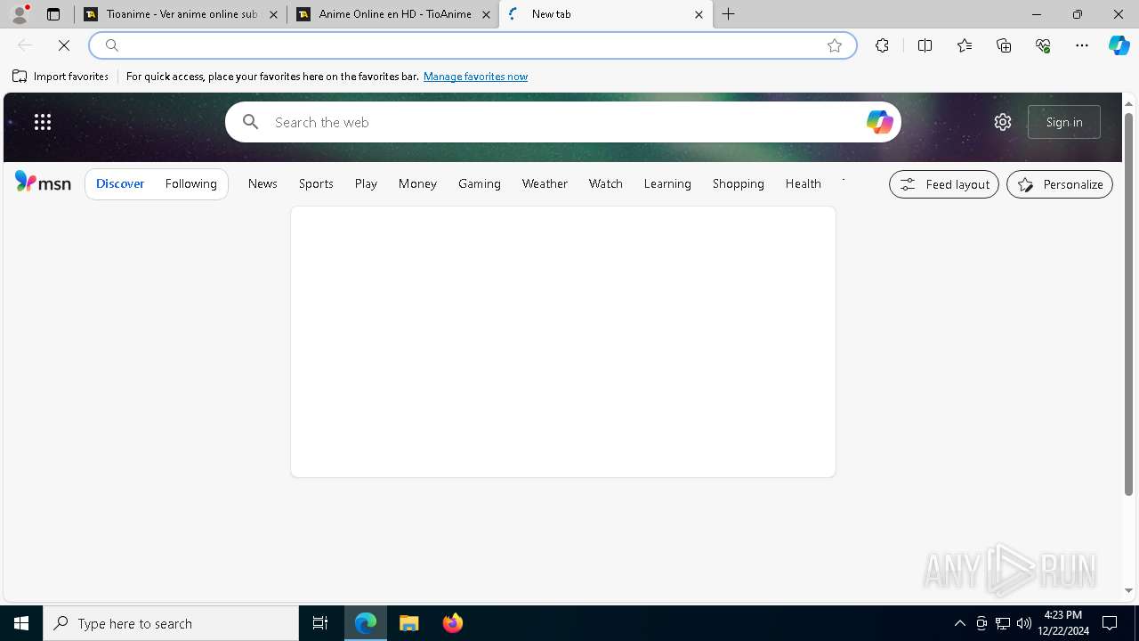The image size is (1139, 641).
Task: Open the Money category
Action: pos(417,183)
